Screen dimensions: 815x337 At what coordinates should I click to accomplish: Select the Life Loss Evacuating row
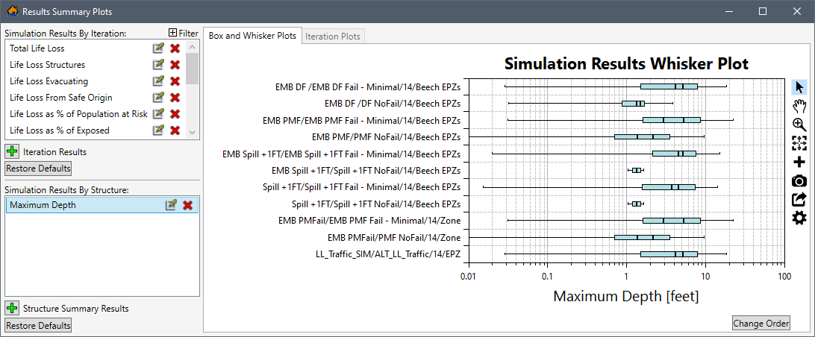point(95,81)
